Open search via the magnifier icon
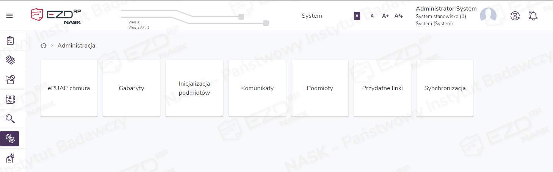 pyautogui.click(x=10, y=119)
